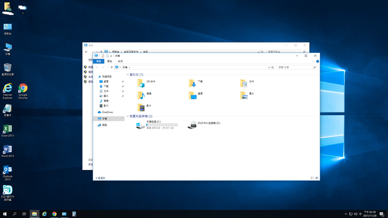Screen dimensions: 388x218
Task: Open the Recycle Bin desktop icon
Action: pos(8,69)
